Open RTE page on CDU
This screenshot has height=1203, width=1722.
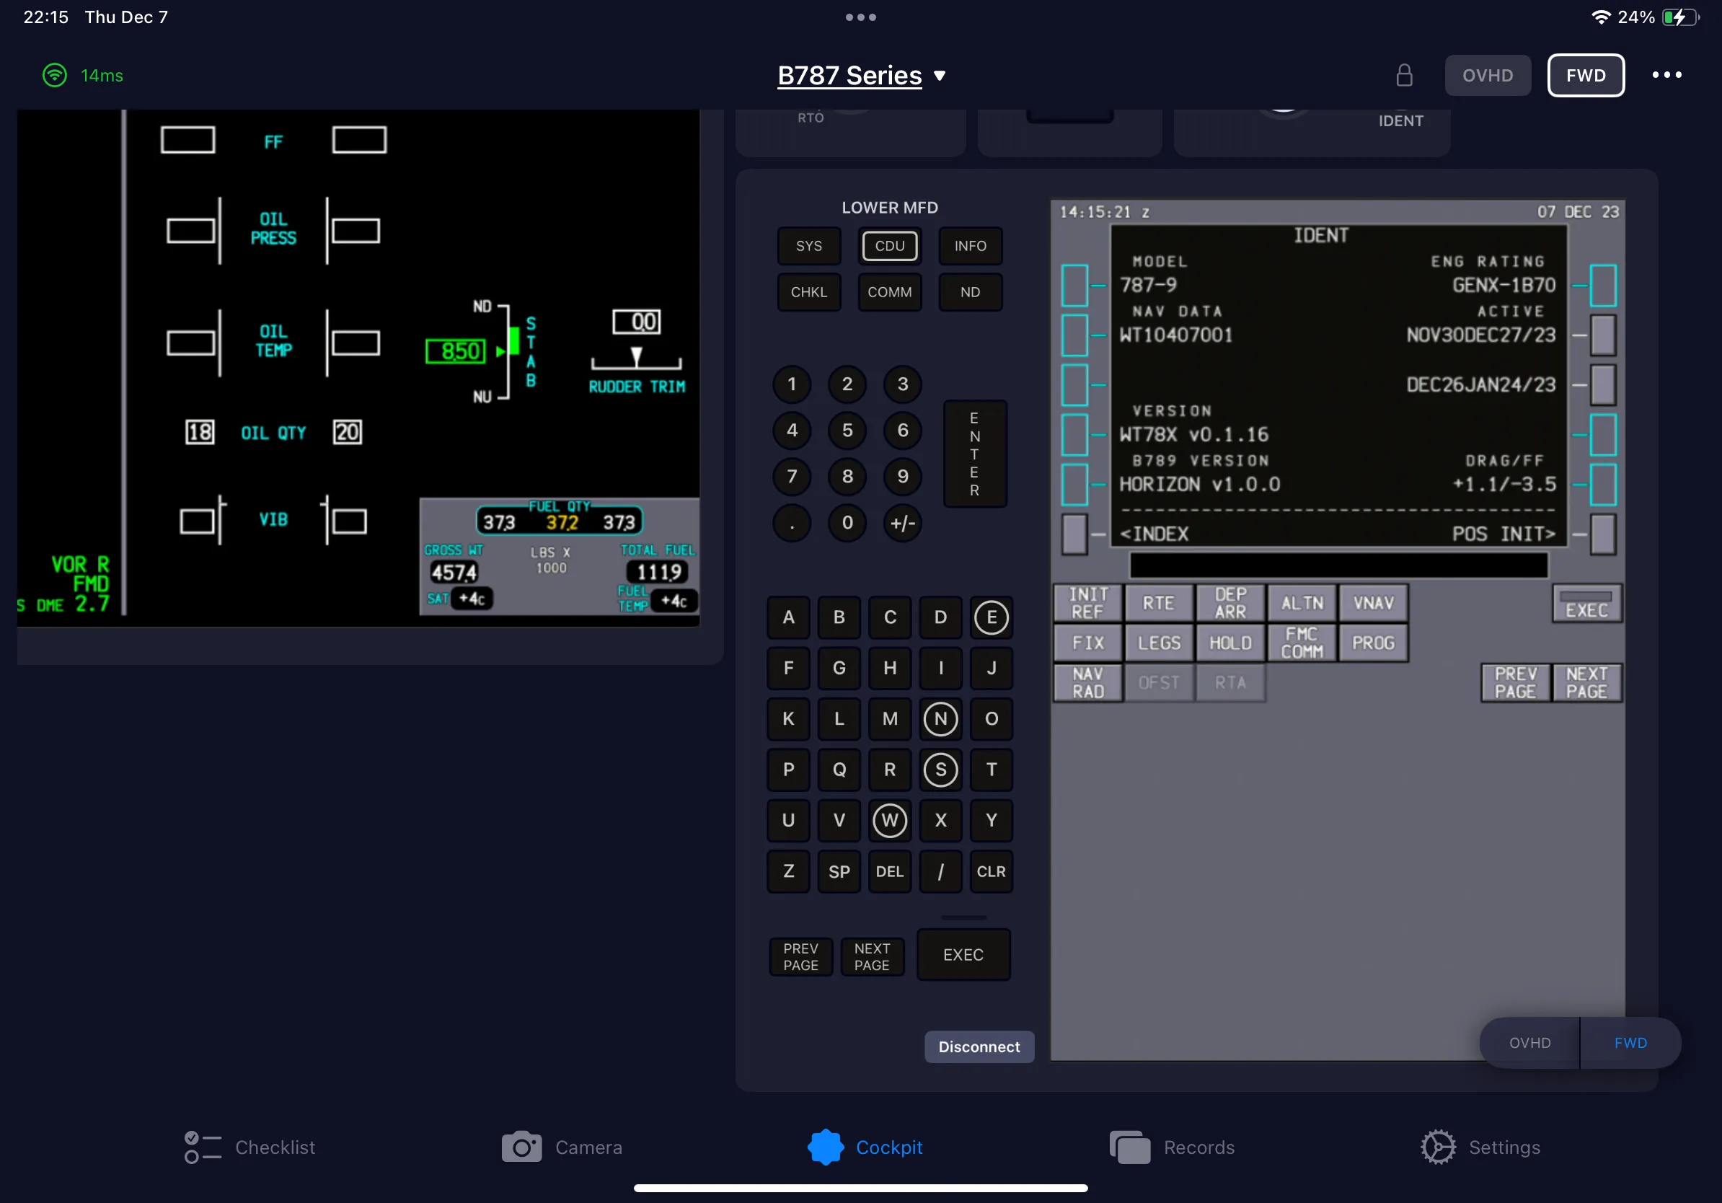[x=1159, y=603]
